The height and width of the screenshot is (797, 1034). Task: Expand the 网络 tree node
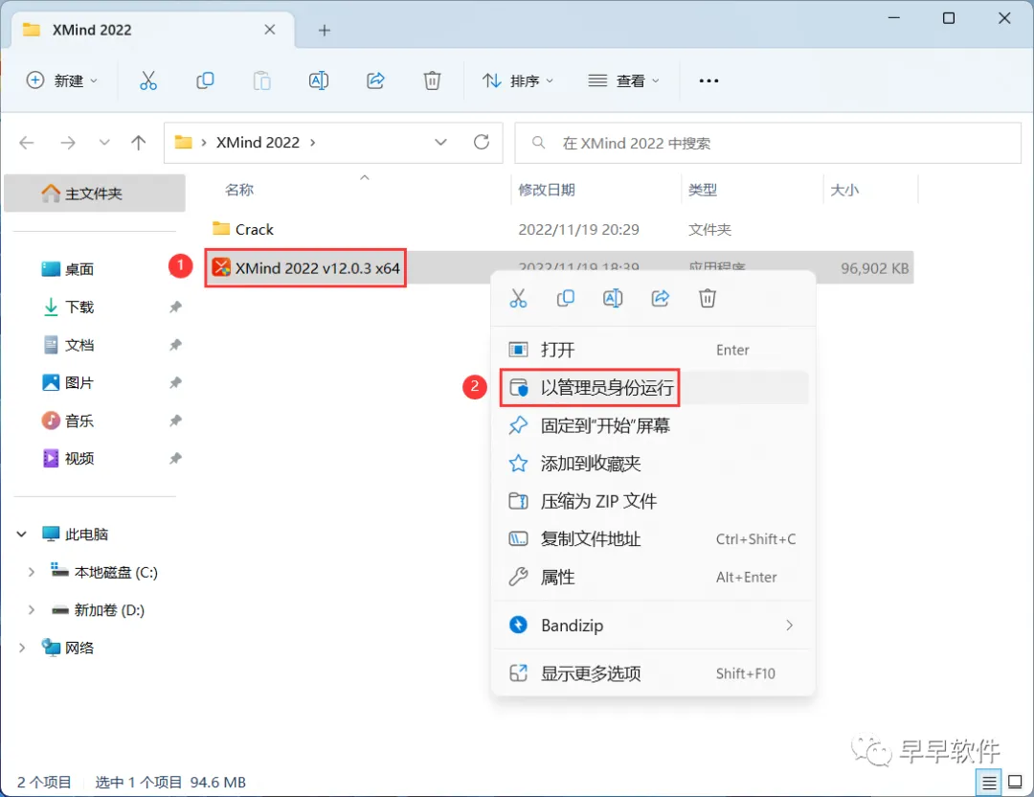point(22,648)
